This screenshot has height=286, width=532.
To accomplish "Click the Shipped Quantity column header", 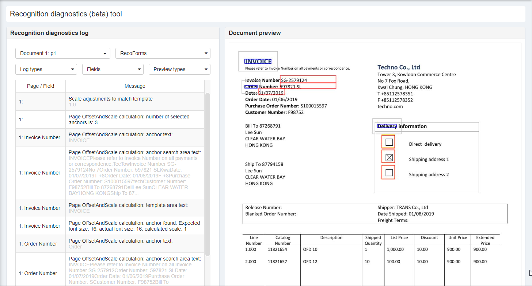I will pyautogui.click(x=373, y=240).
